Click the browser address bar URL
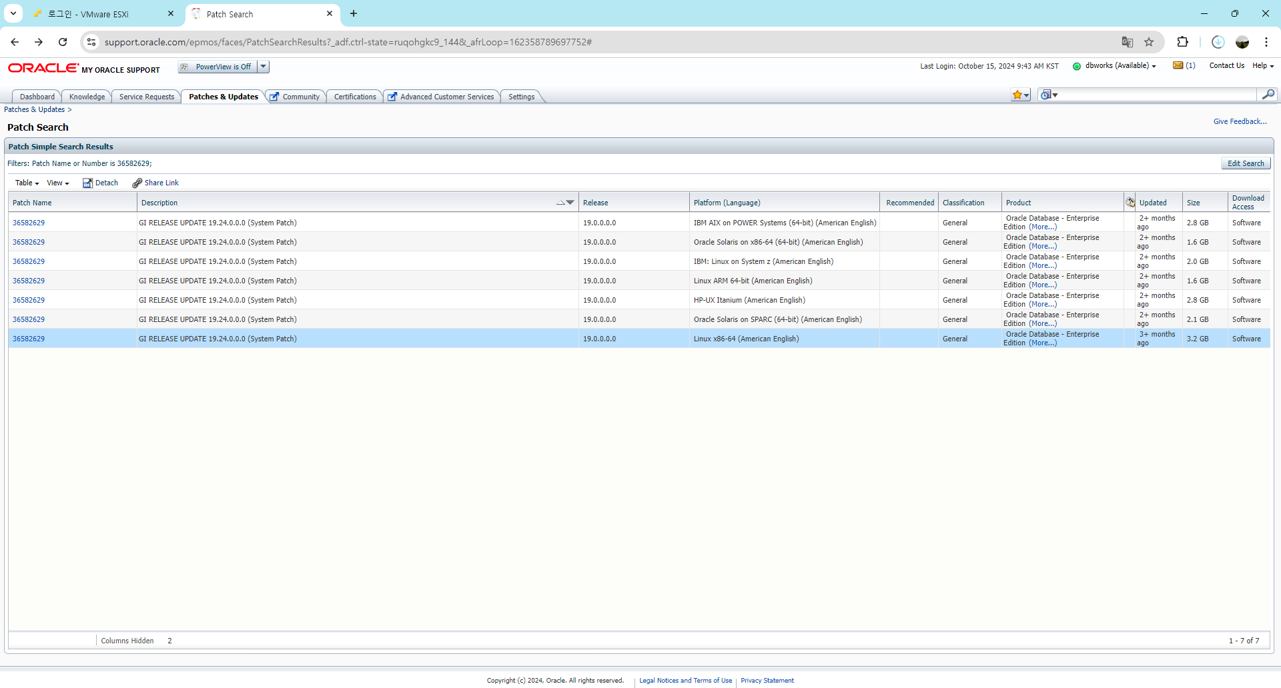 [x=348, y=42]
